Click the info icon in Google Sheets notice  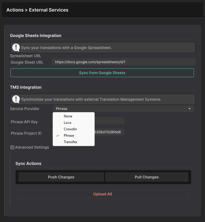pyautogui.click(x=16, y=47)
